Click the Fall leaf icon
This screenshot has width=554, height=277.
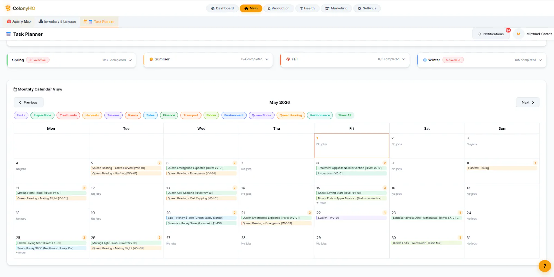(288, 59)
